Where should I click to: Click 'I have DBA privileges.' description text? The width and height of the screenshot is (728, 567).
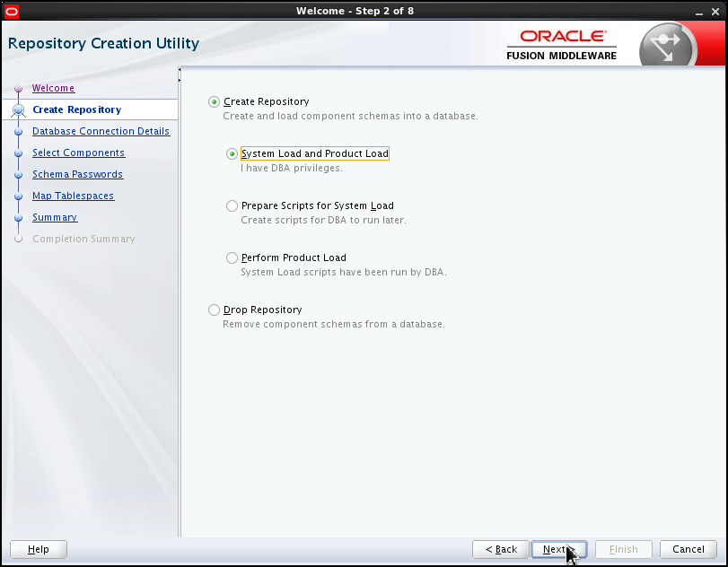(292, 168)
